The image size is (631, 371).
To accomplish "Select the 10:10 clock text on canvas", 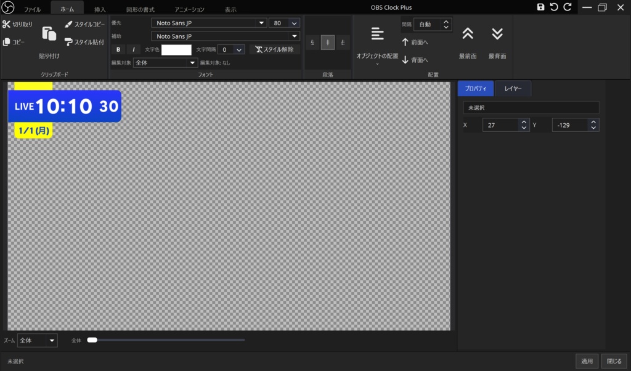I will 64,107.
